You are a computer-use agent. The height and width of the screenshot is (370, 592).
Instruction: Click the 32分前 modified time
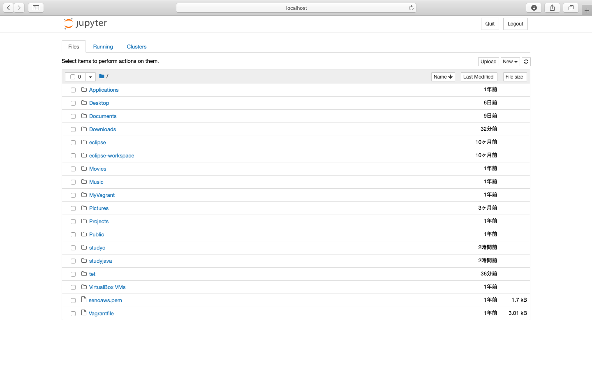pos(489,129)
